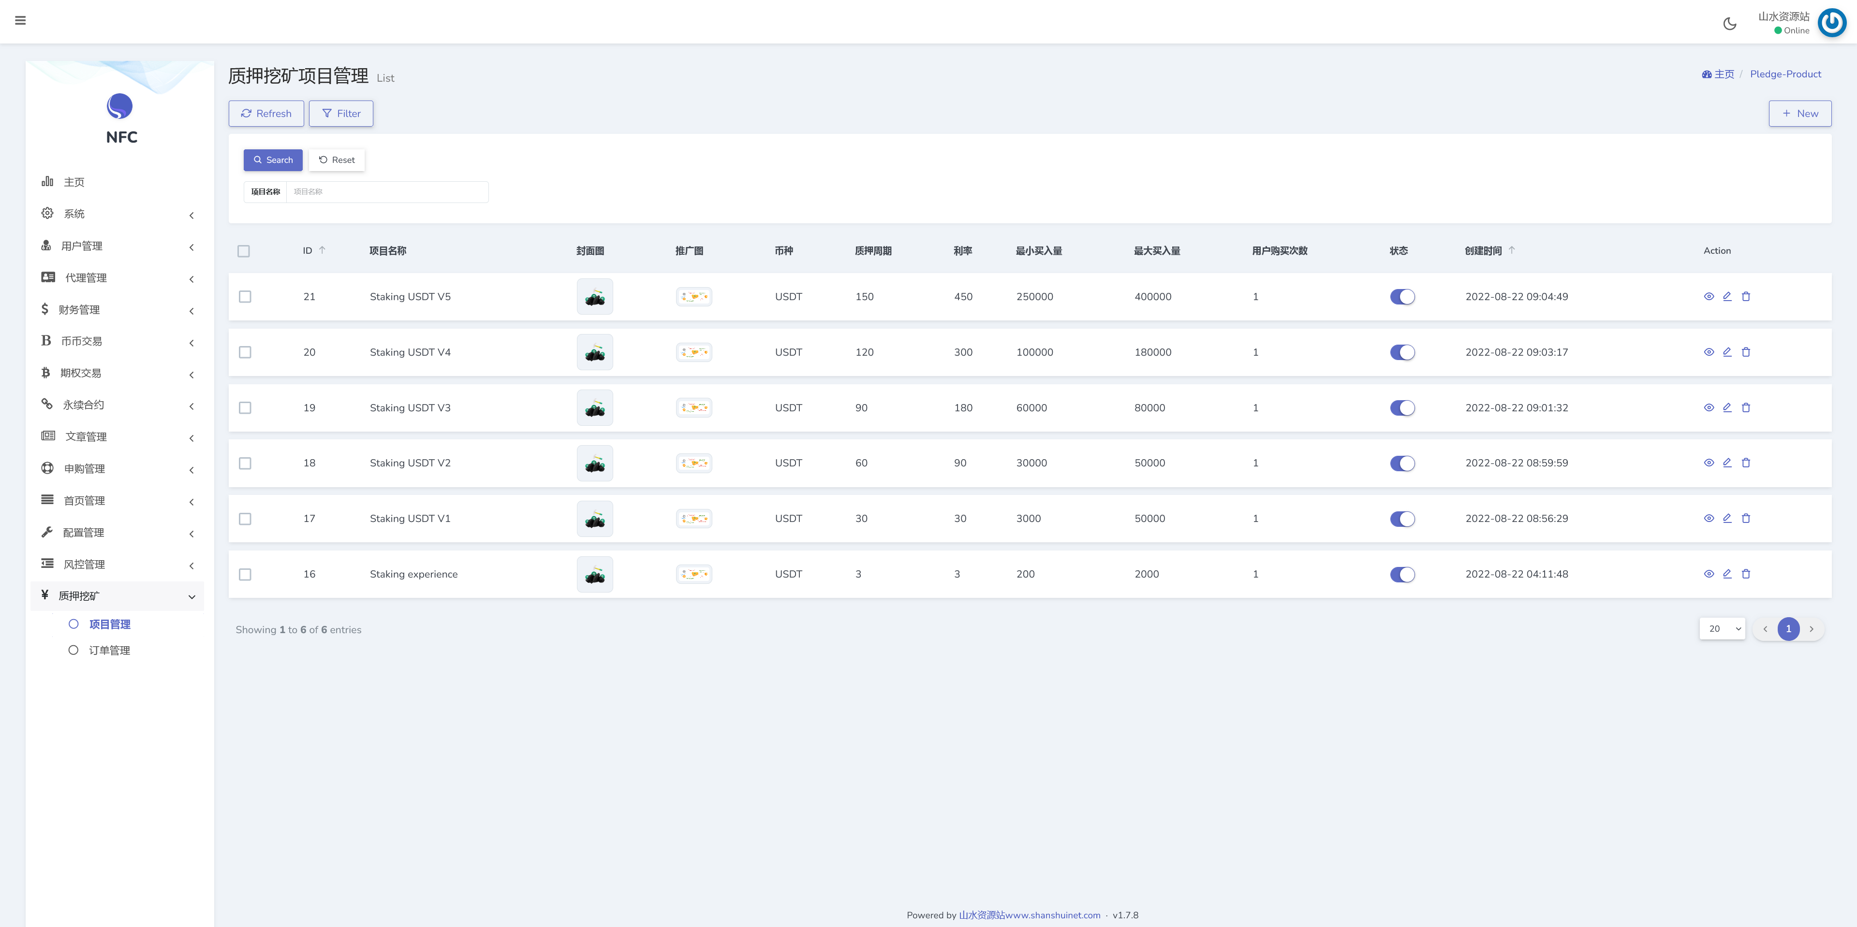
Task: Click the hamburger menu icon
Action: tap(20, 20)
